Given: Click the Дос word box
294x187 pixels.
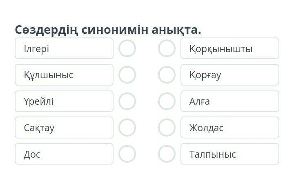Looking at the screenshot, I should pyautogui.click(x=64, y=154).
